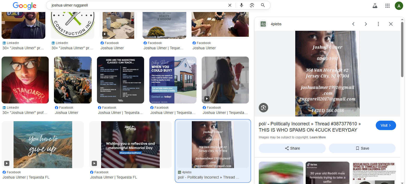Image resolution: width=406 pixels, height=184 pixels.
Task: Open more options three-dot menu in preview
Action: click(378, 24)
